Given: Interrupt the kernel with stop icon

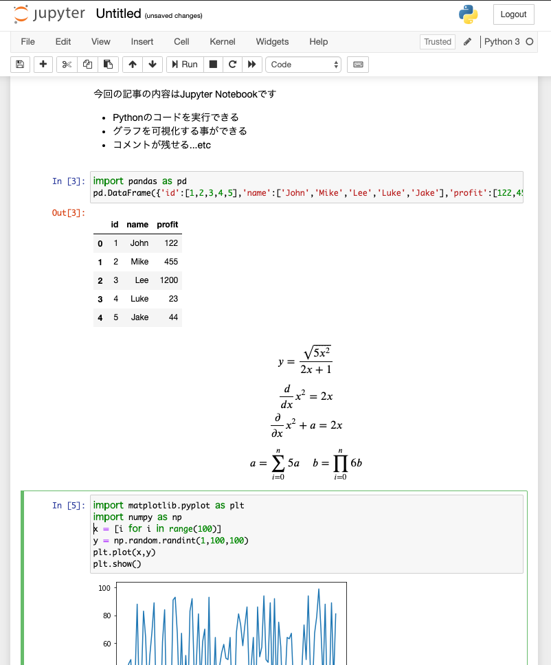Looking at the screenshot, I should (x=213, y=65).
